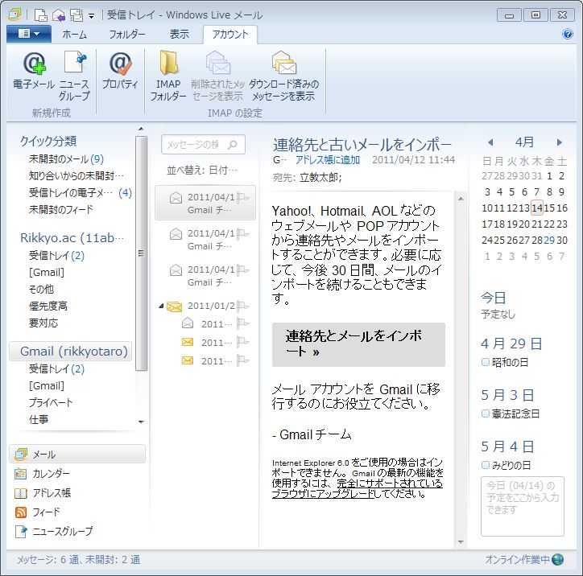Flag the last child message of thread
583x576 pixels.
pyautogui.click(x=243, y=360)
